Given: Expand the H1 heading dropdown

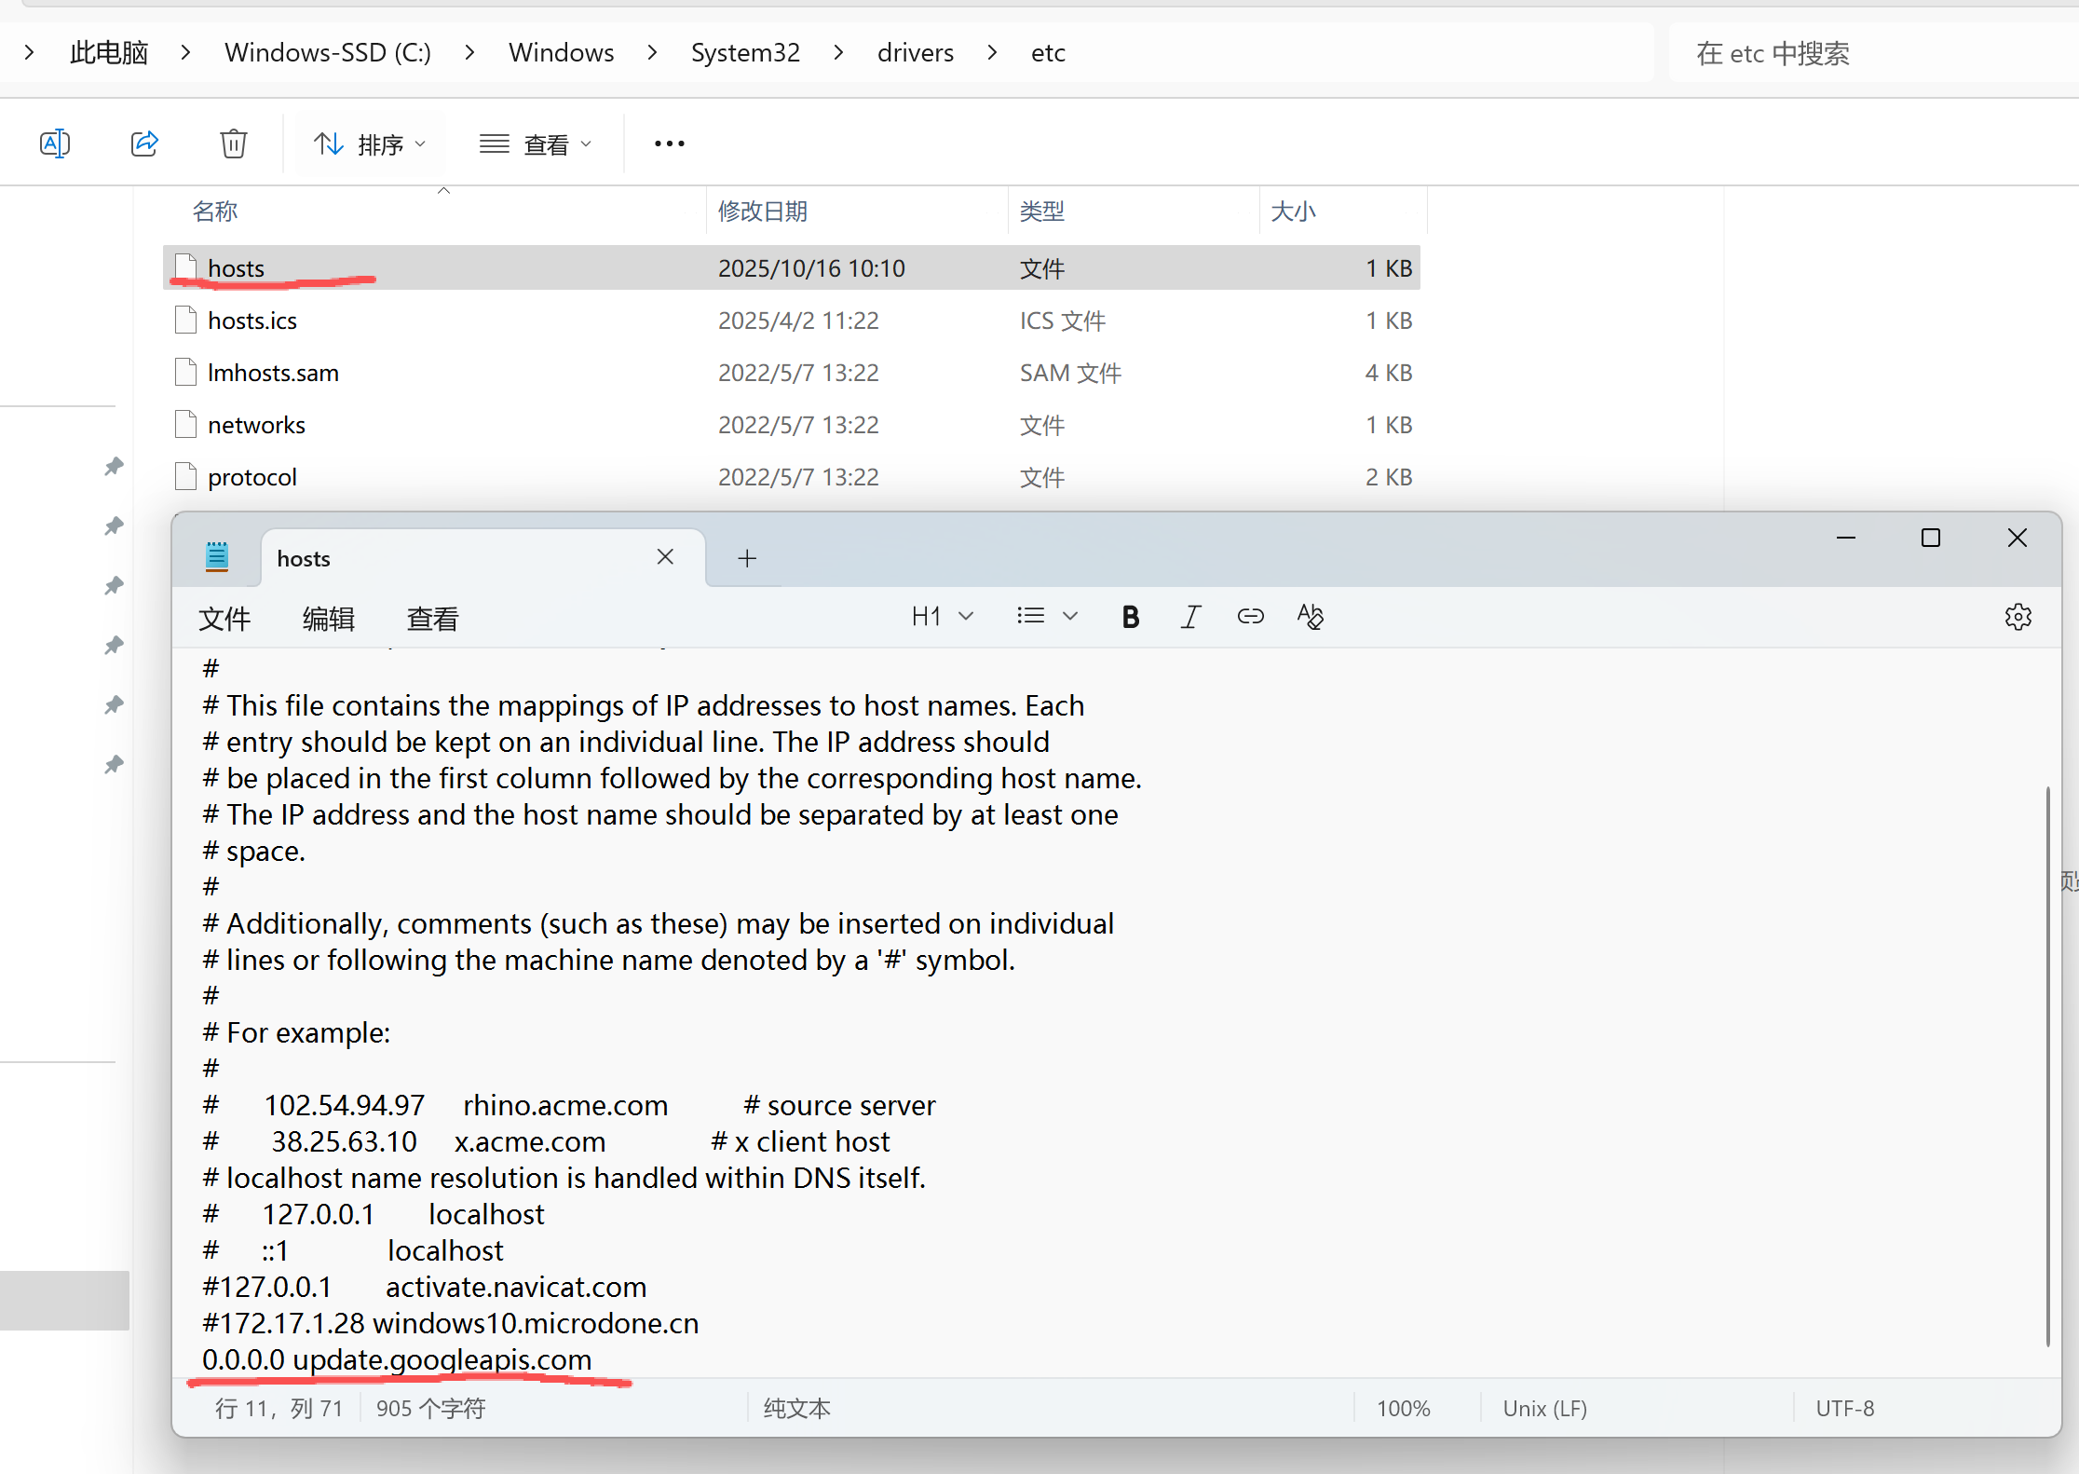Looking at the screenshot, I should pyautogui.click(x=942, y=617).
